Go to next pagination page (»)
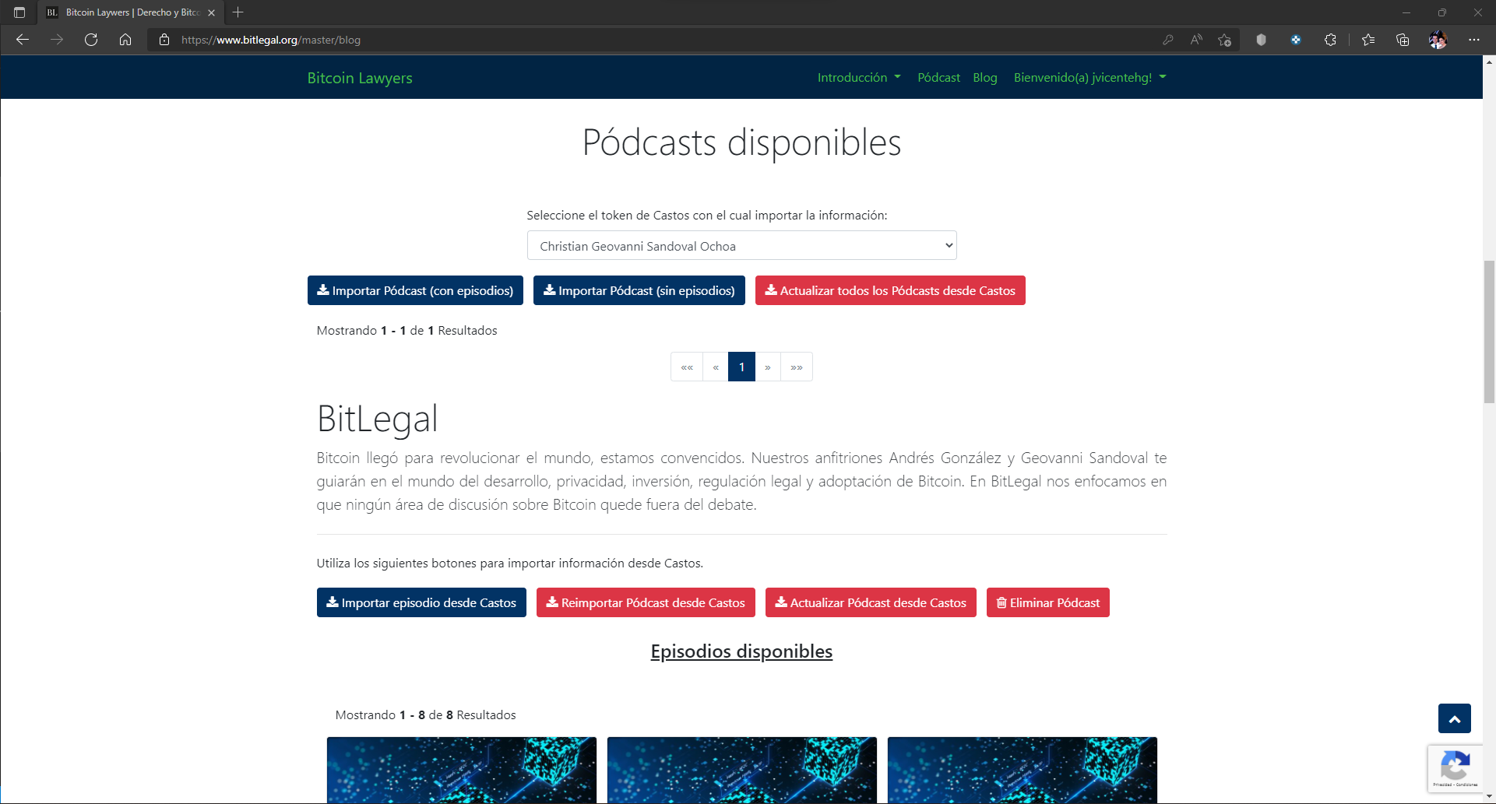 pos(768,367)
